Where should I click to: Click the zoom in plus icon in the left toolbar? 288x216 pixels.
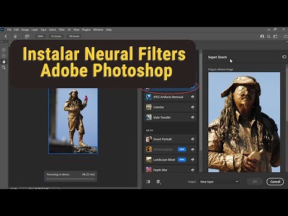pos(4,50)
